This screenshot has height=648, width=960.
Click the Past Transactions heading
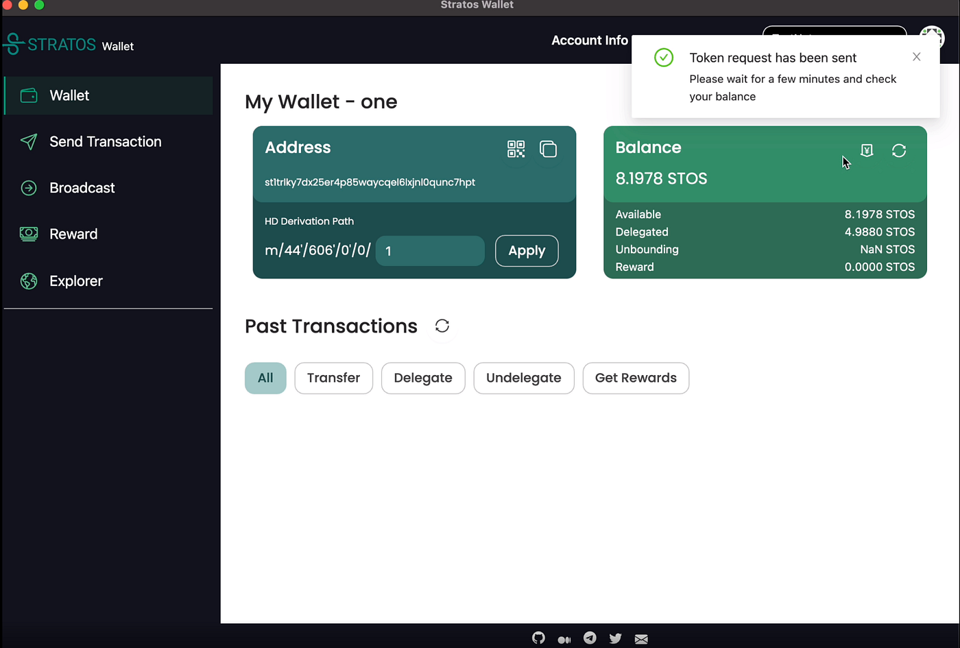[x=331, y=326]
